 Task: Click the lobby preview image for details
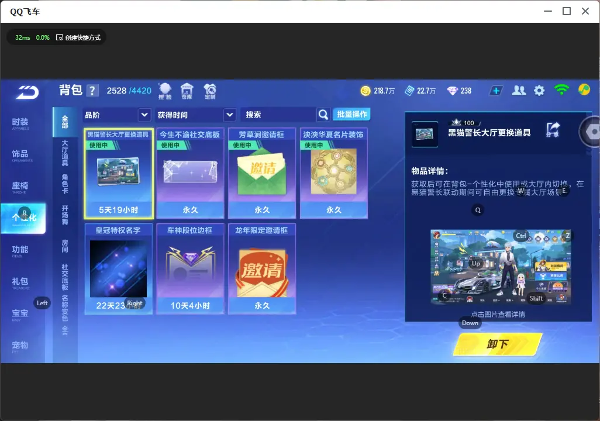click(501, 267)
